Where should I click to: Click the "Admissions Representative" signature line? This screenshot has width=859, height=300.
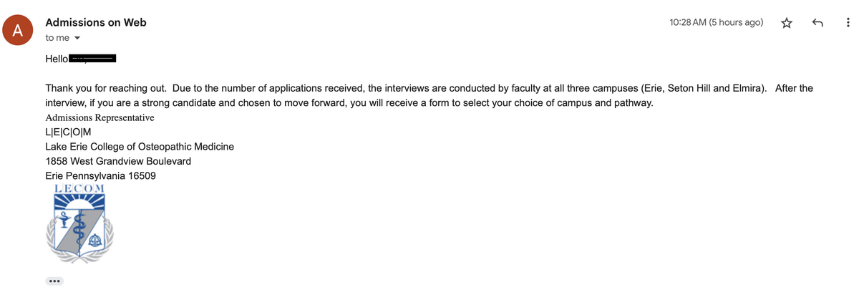[100, 117]
